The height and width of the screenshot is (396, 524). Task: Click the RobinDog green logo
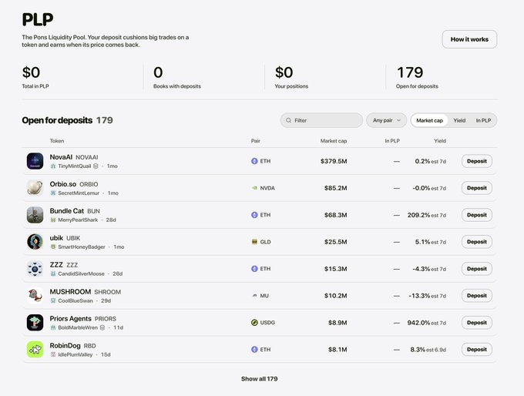[x=35, y=349]
